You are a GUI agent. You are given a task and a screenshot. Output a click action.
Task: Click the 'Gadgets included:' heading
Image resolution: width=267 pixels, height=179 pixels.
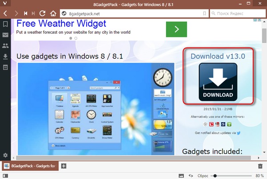pos(212,151)
